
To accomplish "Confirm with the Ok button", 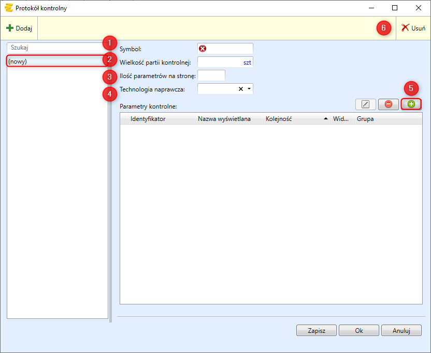I will [358, 330].
